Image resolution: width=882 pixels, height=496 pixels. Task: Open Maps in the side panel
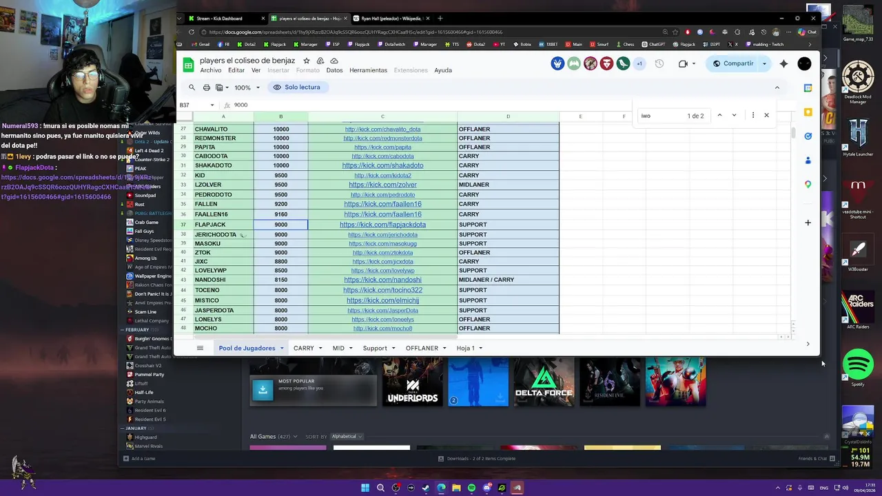coord(808,184)
